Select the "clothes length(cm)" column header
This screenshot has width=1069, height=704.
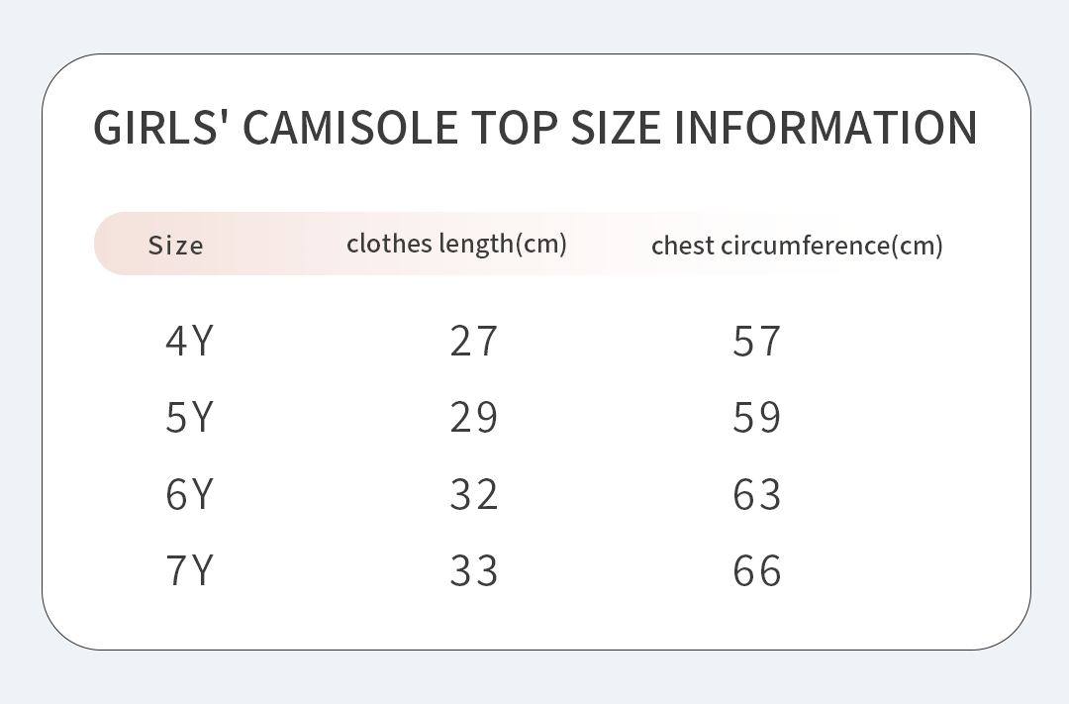click(x=456, y=244)
